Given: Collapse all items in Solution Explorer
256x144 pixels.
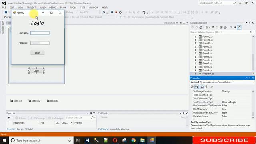Looking at the screenshot, I should pos(221,28).
